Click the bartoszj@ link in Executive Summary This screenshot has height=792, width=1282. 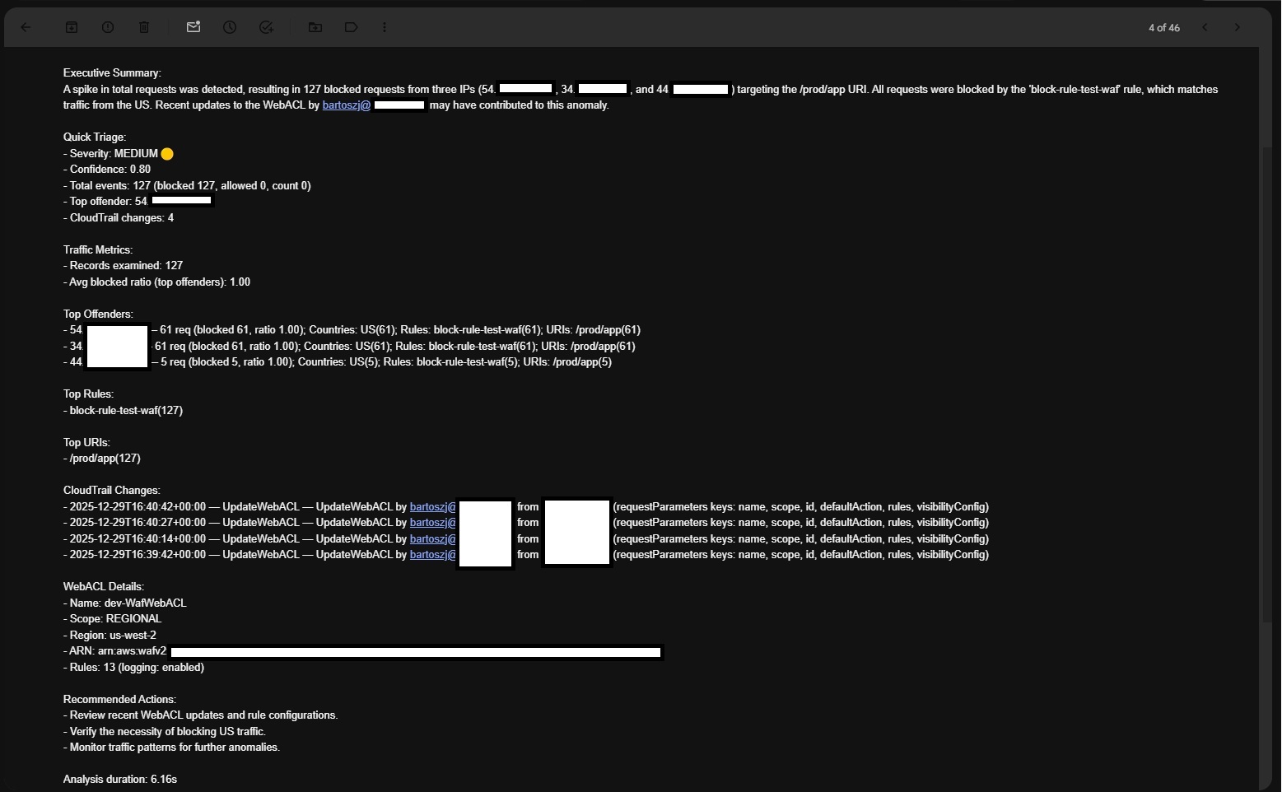click(346, 105)
